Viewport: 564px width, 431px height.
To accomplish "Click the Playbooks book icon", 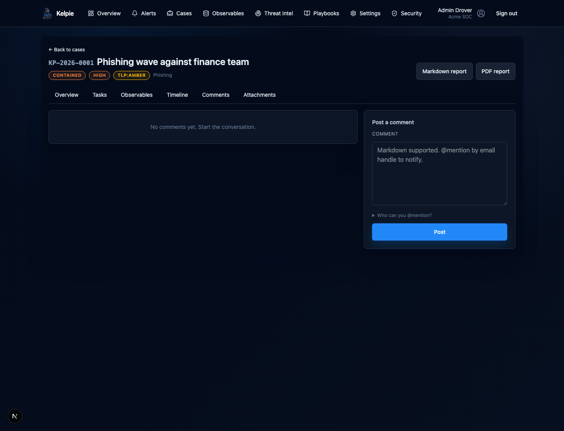I will point(307,13).
